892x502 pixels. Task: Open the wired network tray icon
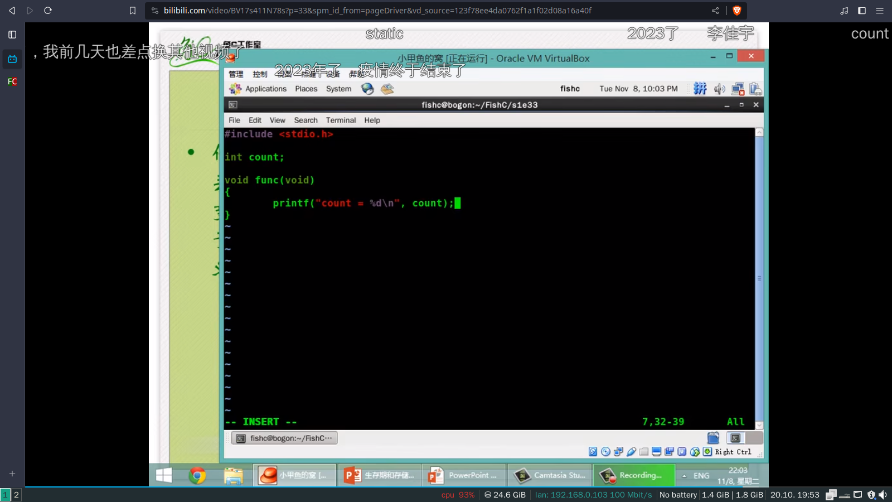pyautogui.click(x=858, y=495)
